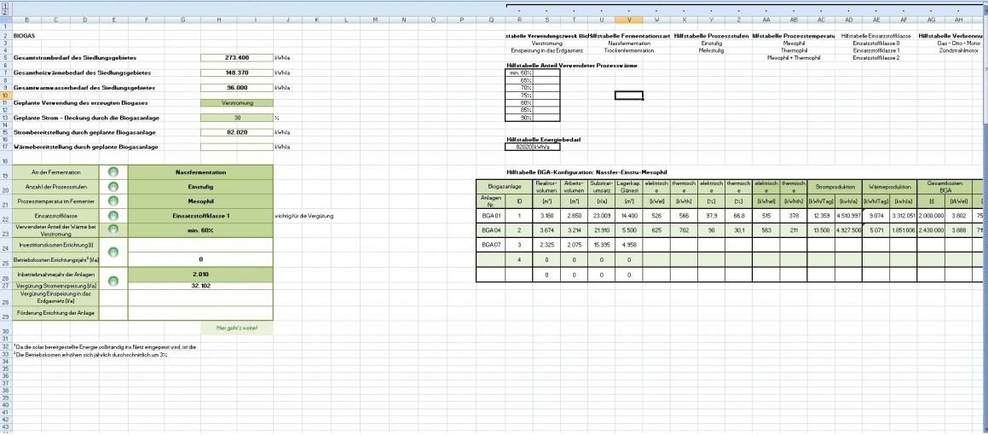Image resolution: width=988 pixels, height=435 pixels.
Task: Select the Nassfermentation value cell
Action: [200, 172]
